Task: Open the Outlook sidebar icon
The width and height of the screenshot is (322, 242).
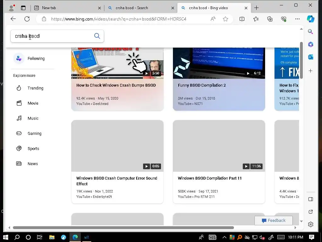Action: pos(310,57)
